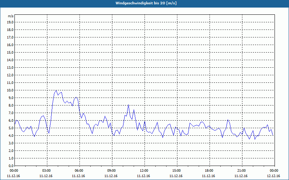
Task: Click the '7,0' y-axis label
Action: click(x=11, y=113)
